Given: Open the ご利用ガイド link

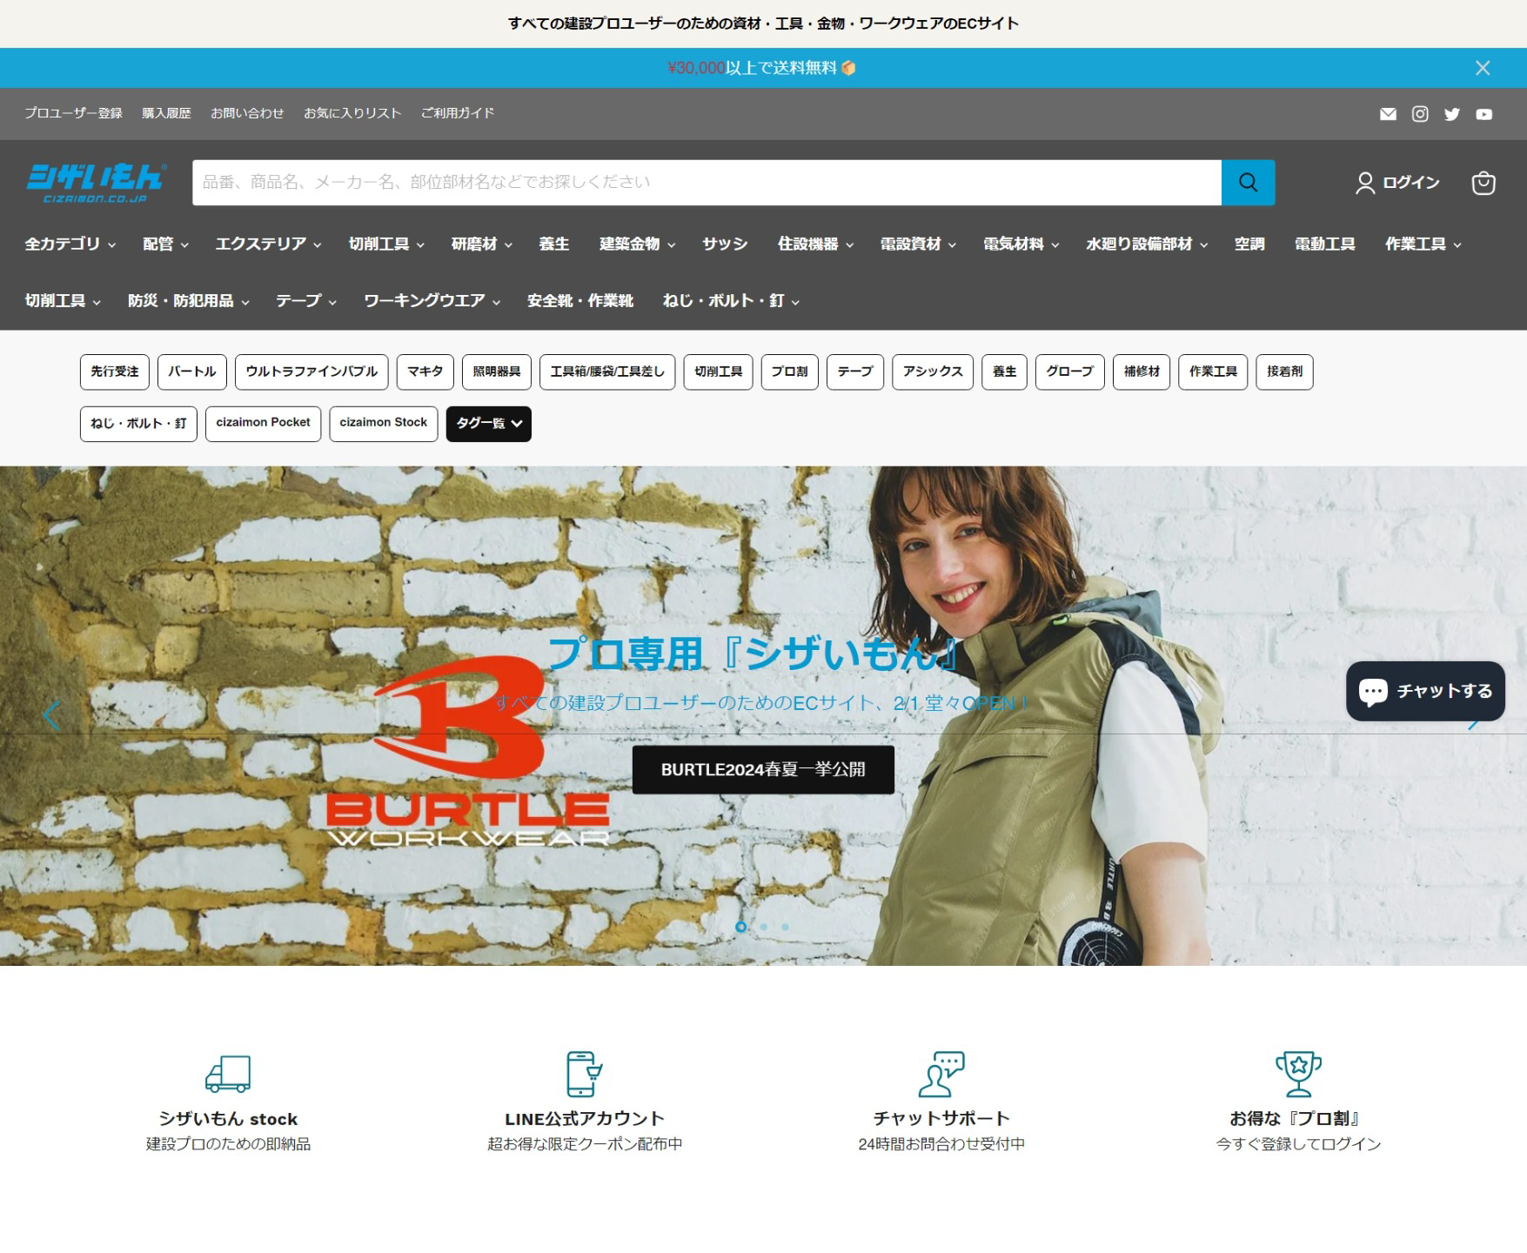Looking at the screenshot, I should [458, 113].
